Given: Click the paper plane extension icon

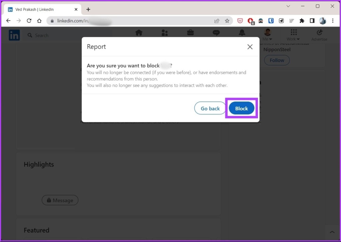Looking at the screenshot, I should pyautogui.click(x=281, y=21).
